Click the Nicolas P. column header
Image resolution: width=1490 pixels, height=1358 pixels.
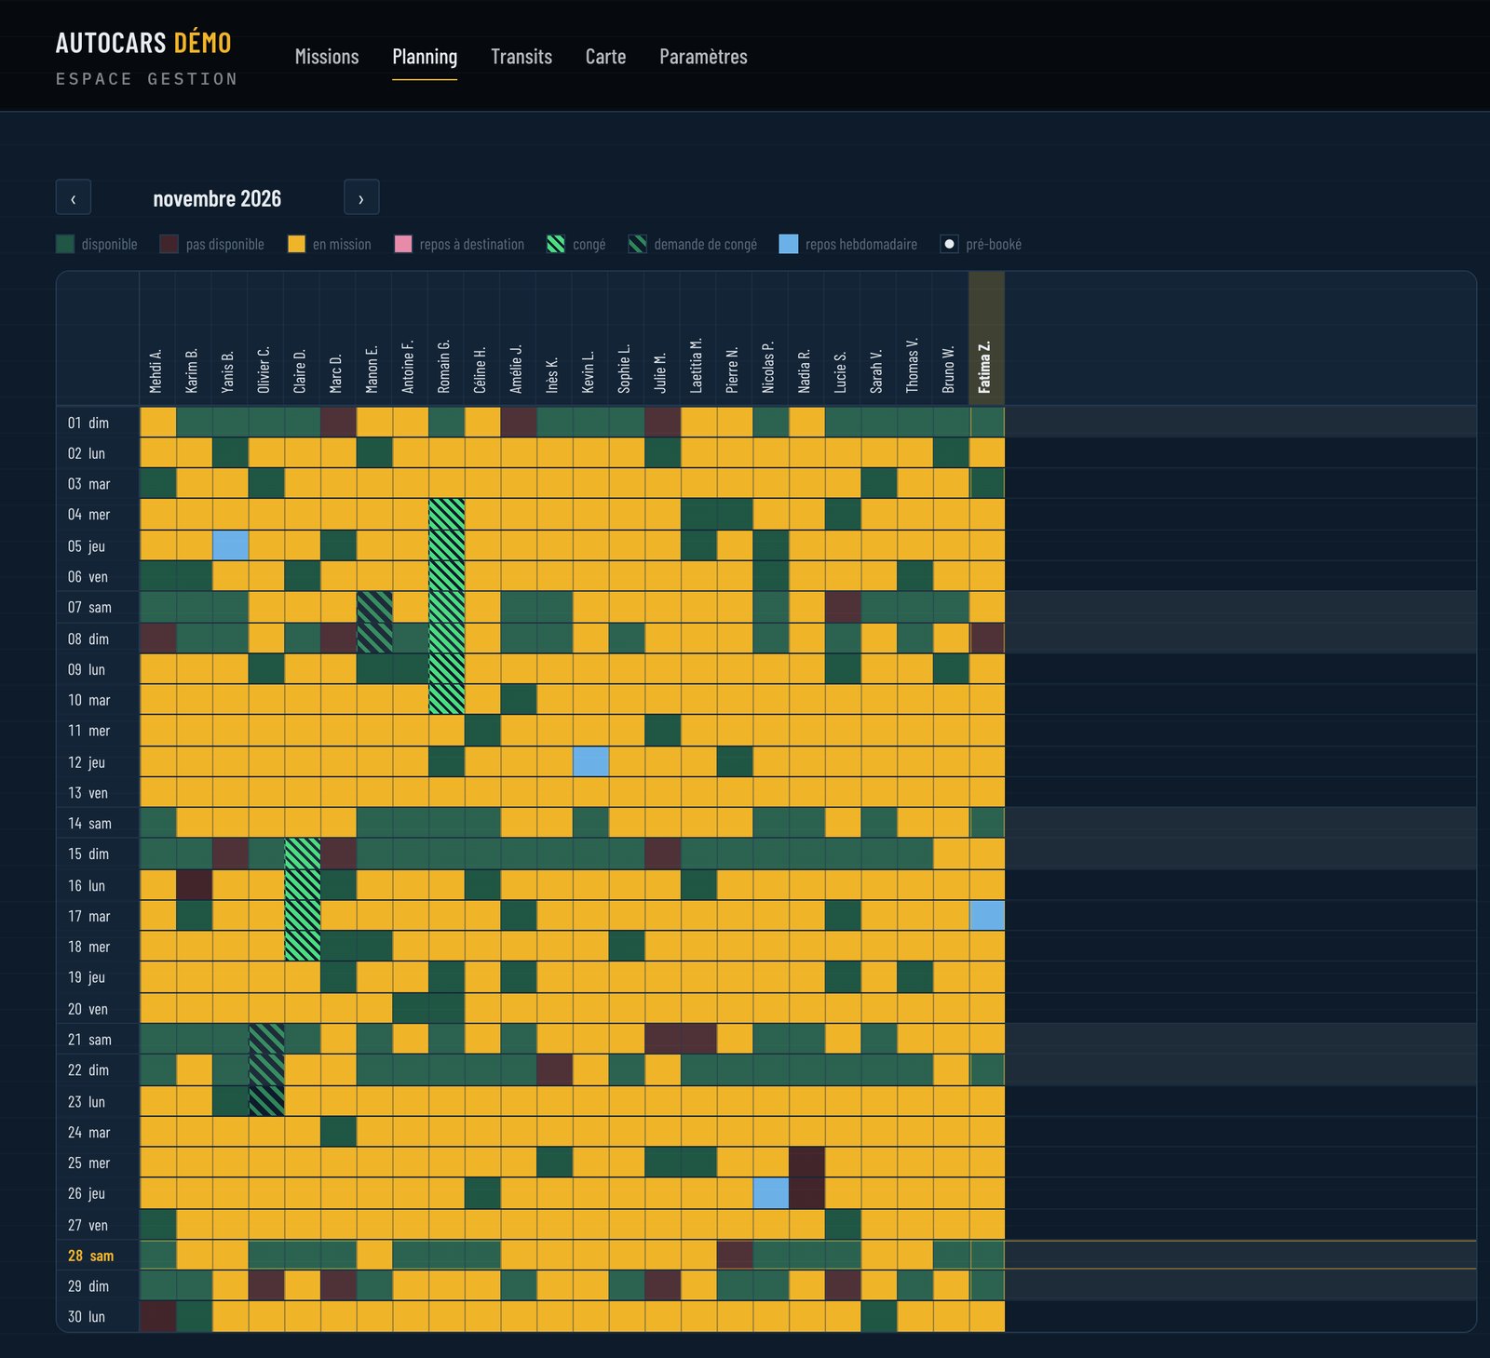tap(770, 338)
